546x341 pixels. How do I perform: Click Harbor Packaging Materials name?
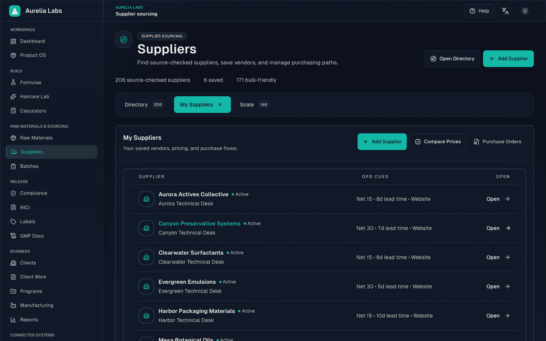click(x=197, y=311)
